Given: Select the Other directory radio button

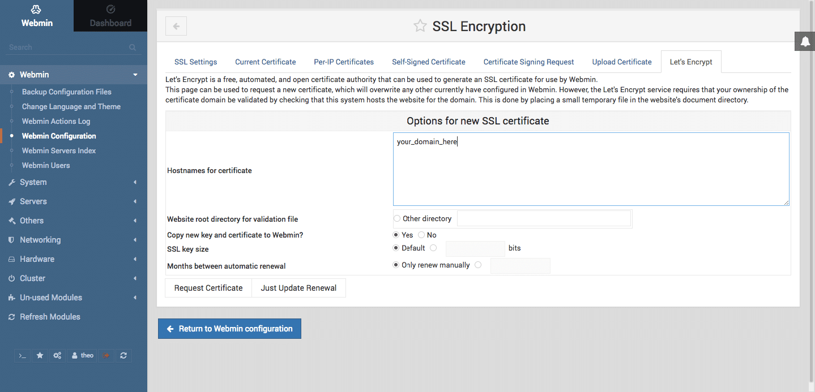Looking at the screenshot, I should [x=397, y=218].
